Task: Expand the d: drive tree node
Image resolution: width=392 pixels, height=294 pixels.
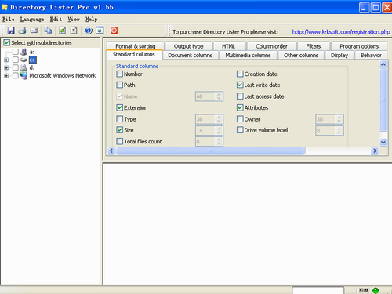Action: point(6,68)
